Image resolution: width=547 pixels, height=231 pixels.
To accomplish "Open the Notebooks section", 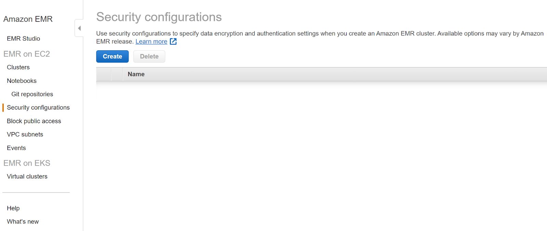I will (x=22, y=81).
